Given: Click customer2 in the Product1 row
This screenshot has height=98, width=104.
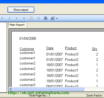Looking at the screenshot, I should tap(27, 69).
